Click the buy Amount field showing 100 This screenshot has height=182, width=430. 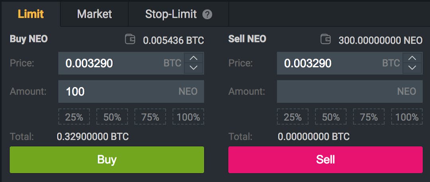click(119, 91)
